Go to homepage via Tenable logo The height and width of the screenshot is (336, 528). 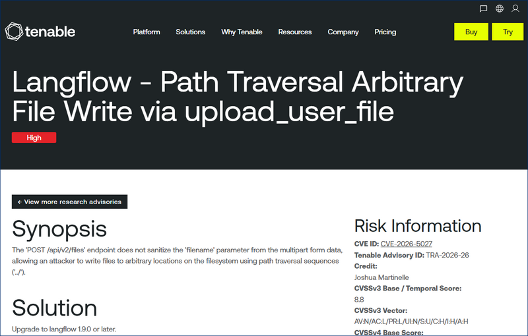[x=40, y=32]
